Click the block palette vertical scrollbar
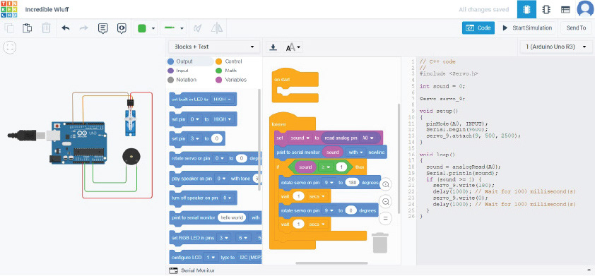This screenshot has height=276, width=595. tap(259, 140)
